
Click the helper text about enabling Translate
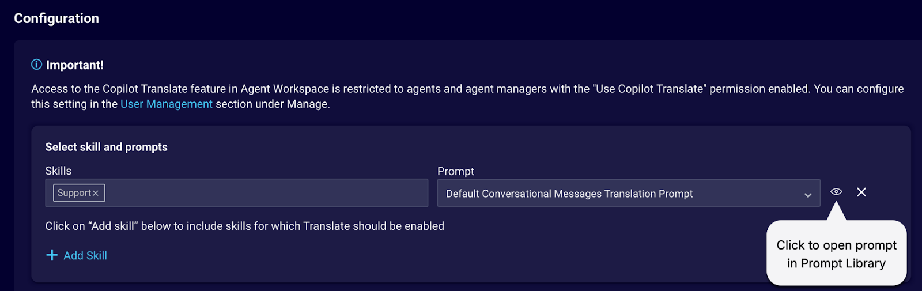tap(244, 226)
